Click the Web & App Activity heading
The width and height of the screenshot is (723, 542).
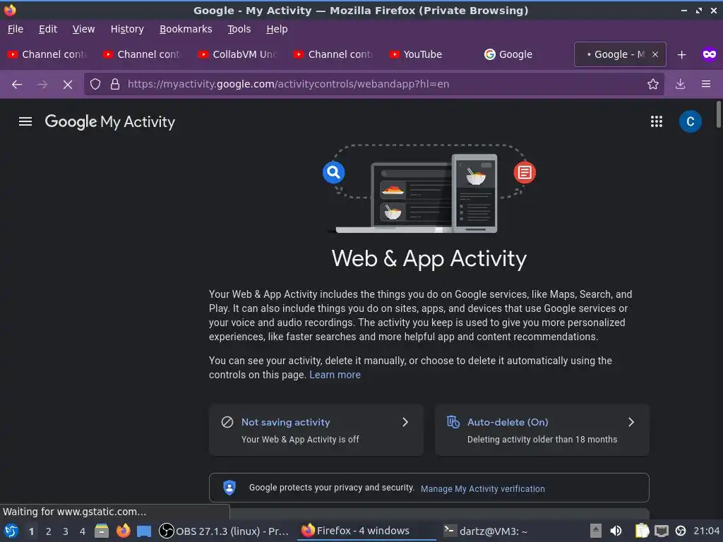point(429,258)
